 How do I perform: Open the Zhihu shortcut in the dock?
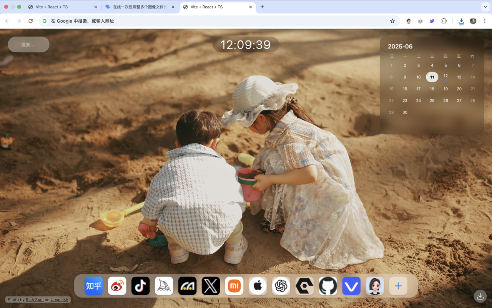pyautogui.click(x=94, y=286)
